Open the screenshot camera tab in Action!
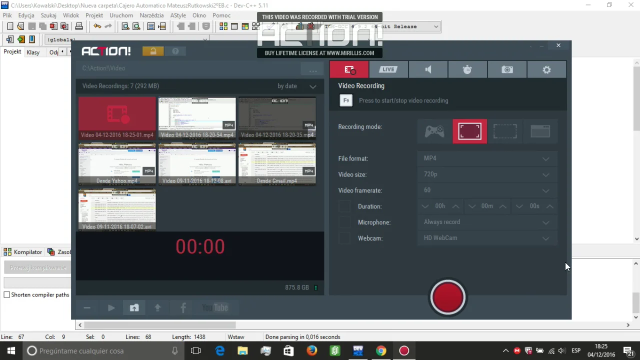Image resolution: width=640 pixels, height=360 pixels. (507, 69)
